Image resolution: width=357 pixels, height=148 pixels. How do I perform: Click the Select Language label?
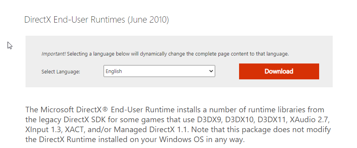pyautogui.click(x=61, y=72)
